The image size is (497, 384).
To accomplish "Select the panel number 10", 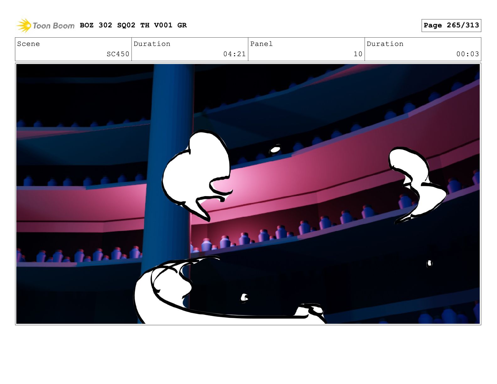I will (358, 54).
